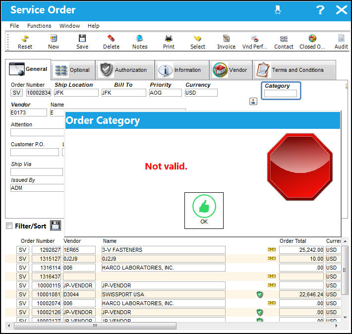The image size is (352, 334).
Task: Click the Currency field USD
Action: (x=201, y=93)
